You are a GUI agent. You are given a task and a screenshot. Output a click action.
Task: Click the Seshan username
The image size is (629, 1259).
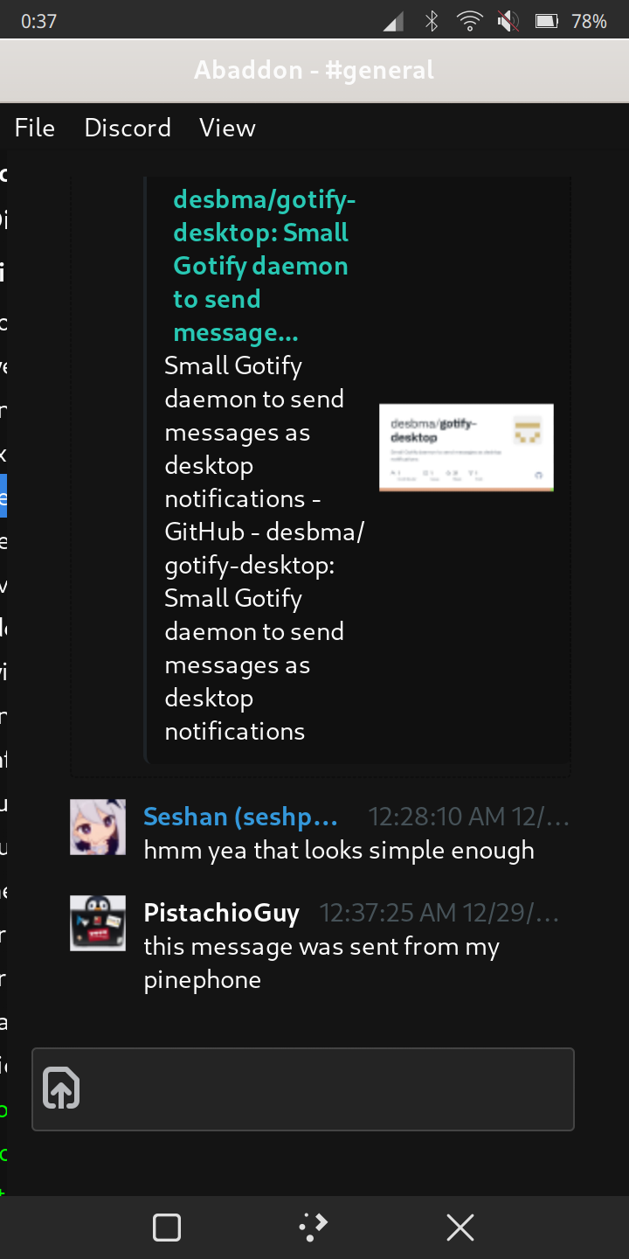coord(240,817)
